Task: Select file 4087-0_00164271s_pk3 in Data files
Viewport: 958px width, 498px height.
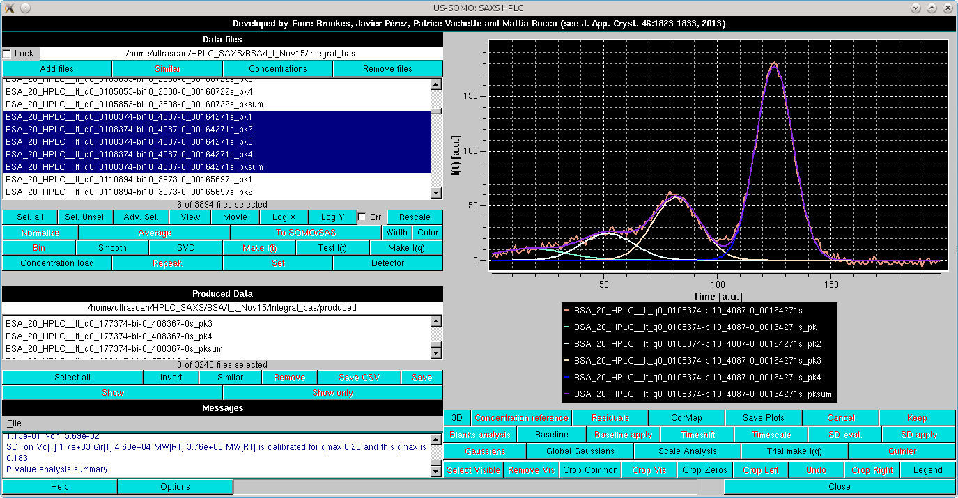Action: coord(216,142)
